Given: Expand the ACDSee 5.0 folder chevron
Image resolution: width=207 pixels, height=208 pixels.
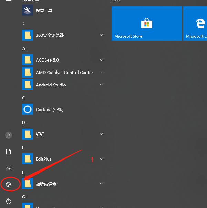Looking at the screenshot, I should [x=101, y=60].
